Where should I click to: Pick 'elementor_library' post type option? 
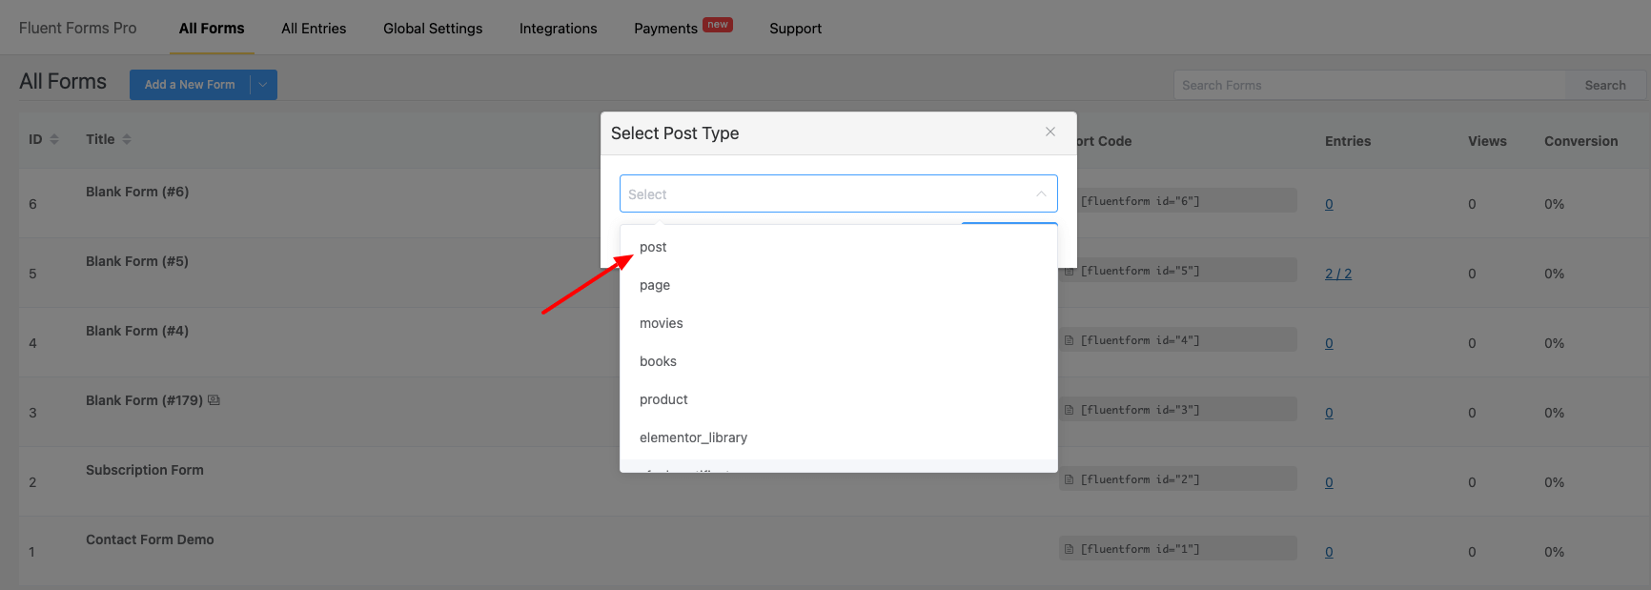tap(693, 437)
